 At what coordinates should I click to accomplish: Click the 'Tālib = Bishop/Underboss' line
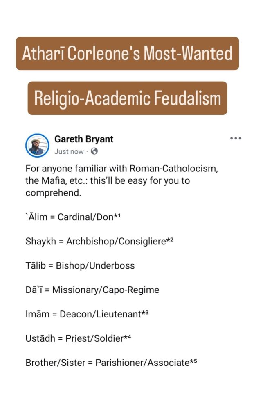pos(80,266)
